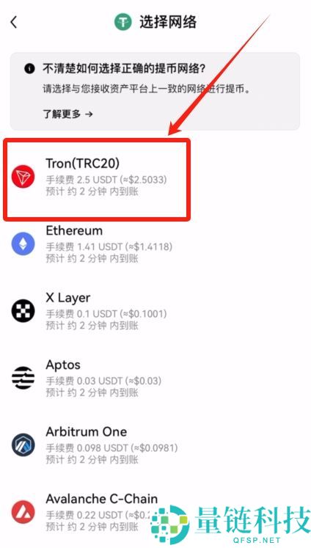Tap the checkered X Layer icon

pos(23,311)
